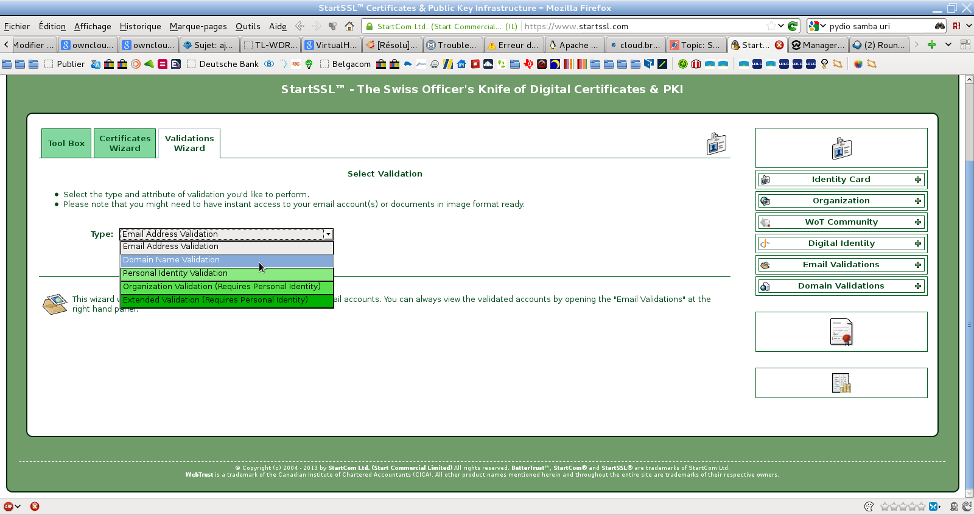Viewport: 974px width, 515px height.
Task: Open the Outils menu
Action: pos(248,26)
